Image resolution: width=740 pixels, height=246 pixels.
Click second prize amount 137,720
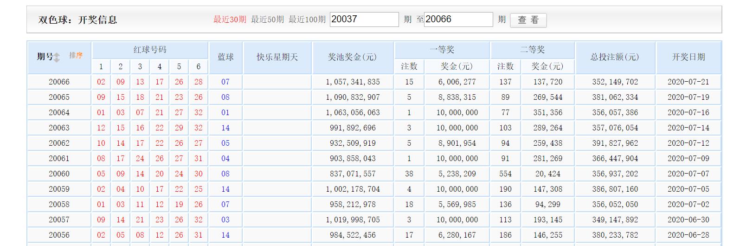click(x=548, y=82)
